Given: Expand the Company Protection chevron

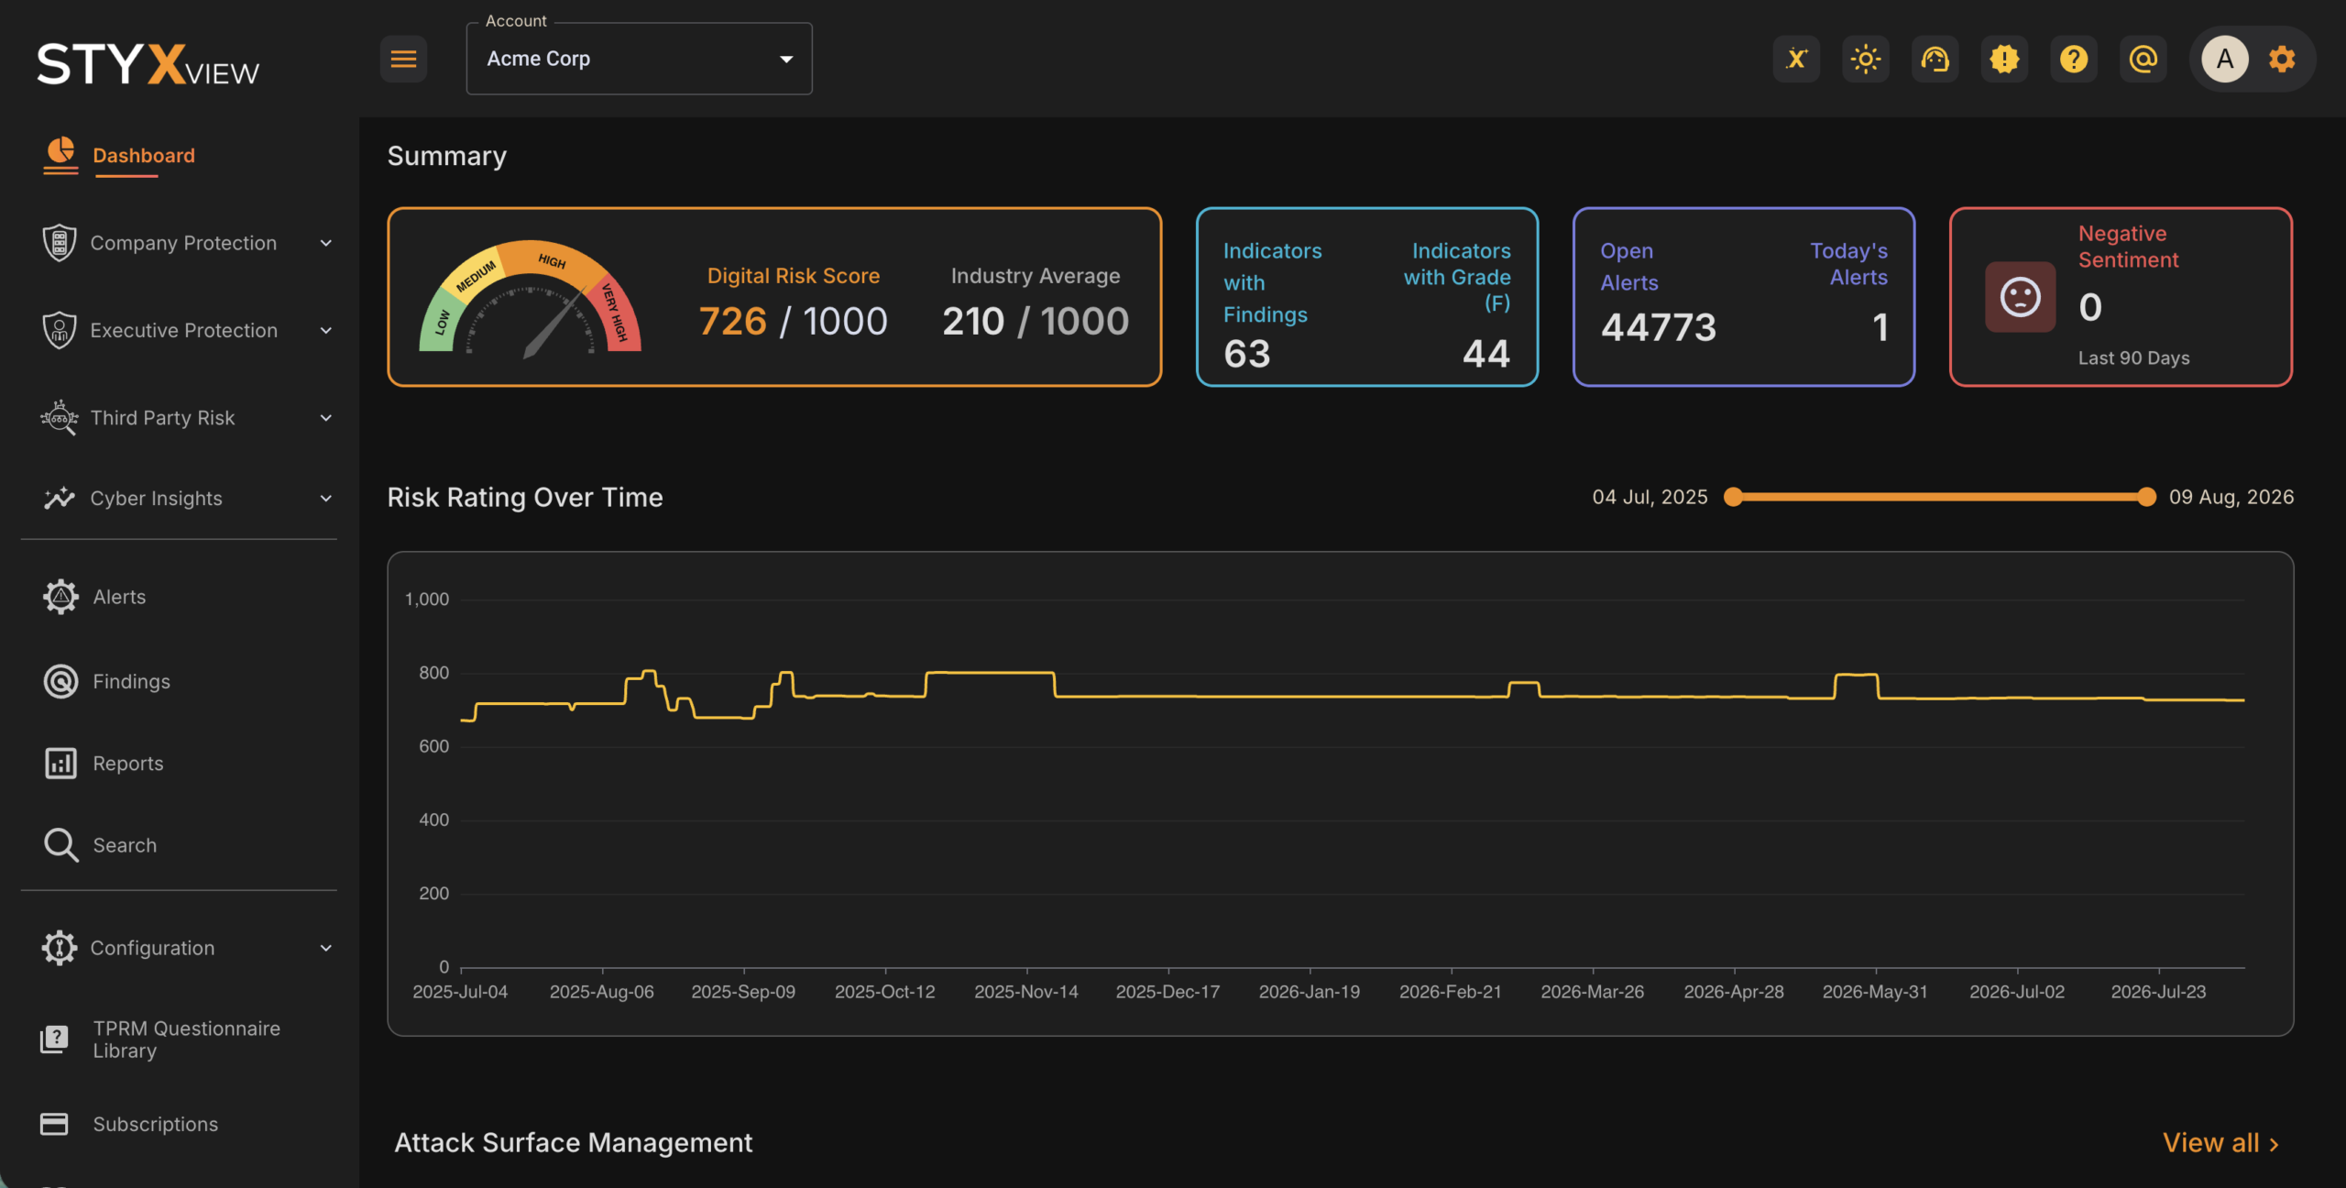Looking at the screenshot, I should click(x=325, y=243).
